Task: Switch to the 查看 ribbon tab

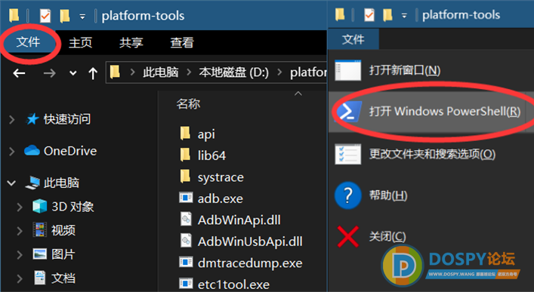Action: (182, 42)
